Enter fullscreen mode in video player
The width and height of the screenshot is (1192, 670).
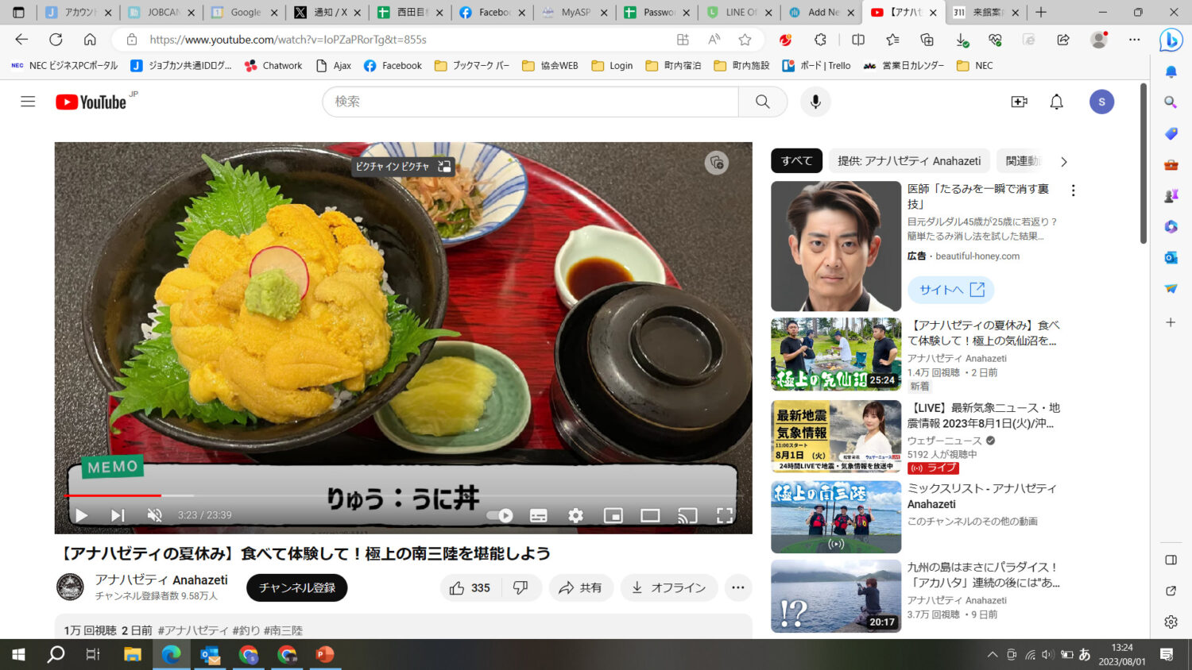click(724, 515)
